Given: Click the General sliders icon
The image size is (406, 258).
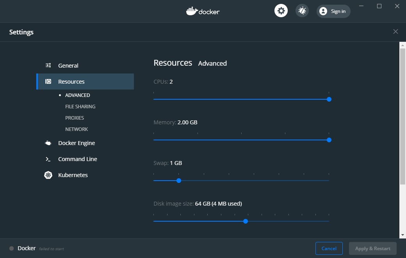Looking at the screenshot, I should tap(48, 66).
